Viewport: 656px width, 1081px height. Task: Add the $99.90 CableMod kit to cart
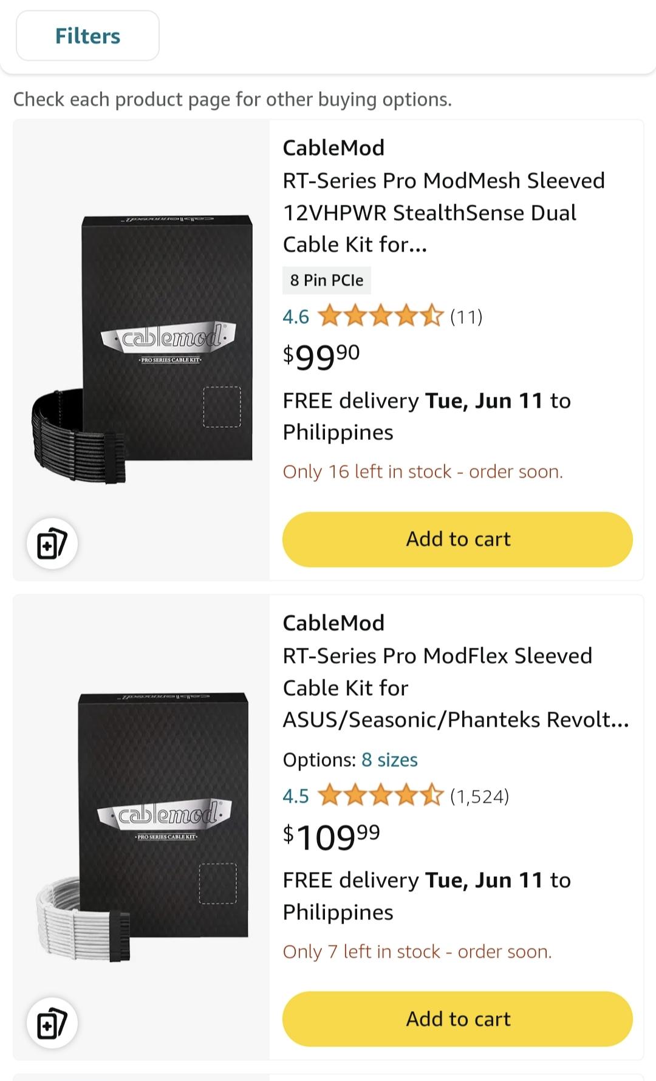coord(457,540)
